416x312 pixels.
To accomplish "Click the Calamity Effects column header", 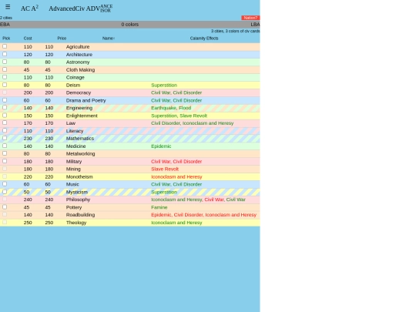I will point(204,39).
